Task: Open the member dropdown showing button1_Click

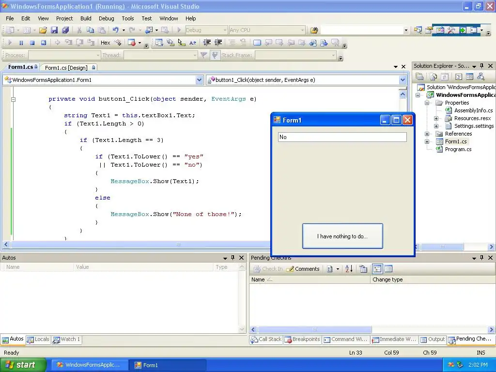Action: (x=403, y=80)
